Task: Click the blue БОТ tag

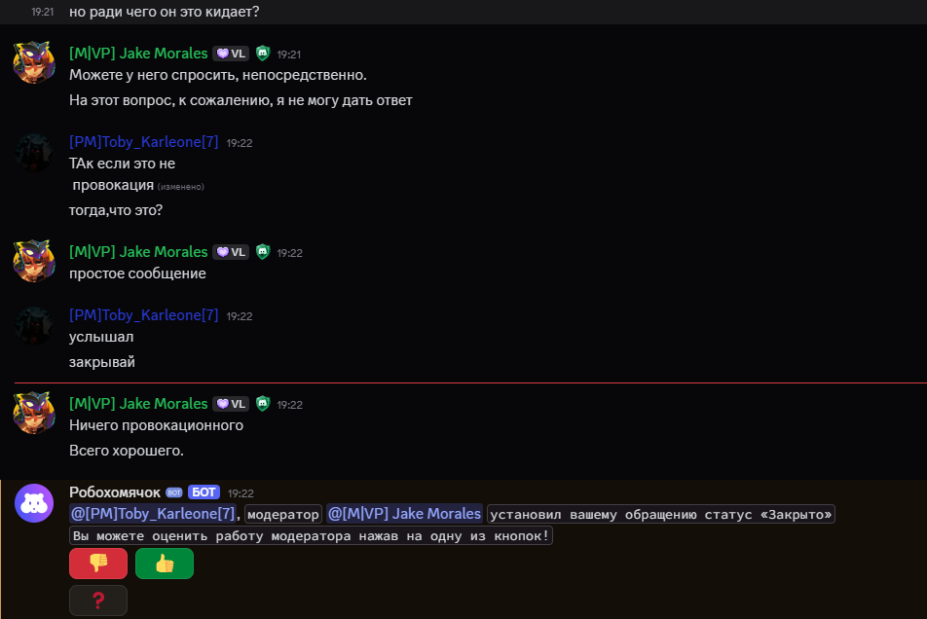Action: click(204, 492)
